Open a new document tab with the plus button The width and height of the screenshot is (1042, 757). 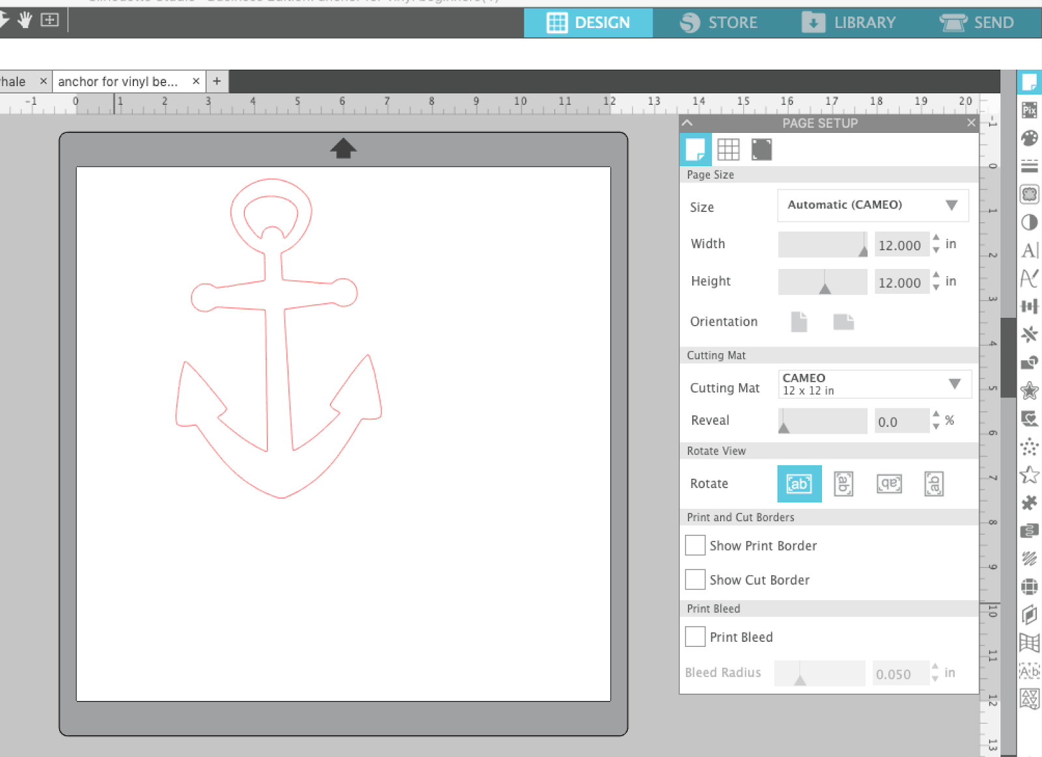216,81
